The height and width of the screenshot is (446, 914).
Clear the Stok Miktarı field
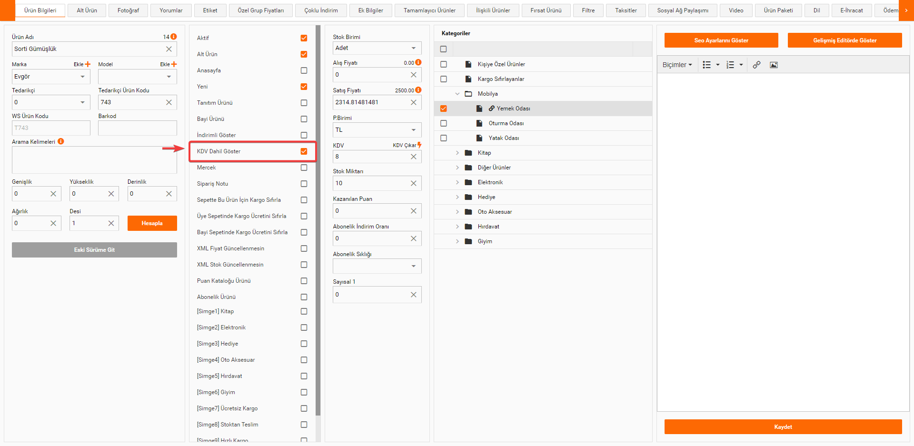pyautogui.click(x=414, y=183)
